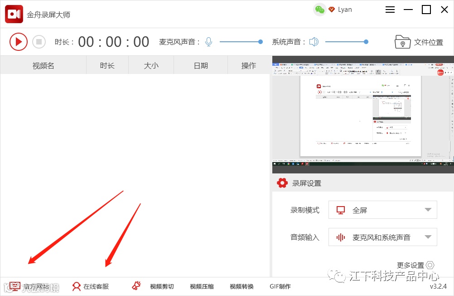Image resolution: width=454 pixels, height=296 pixels.
Task: Click the red gear 录屏设置 icon
Action: (282, 183)
